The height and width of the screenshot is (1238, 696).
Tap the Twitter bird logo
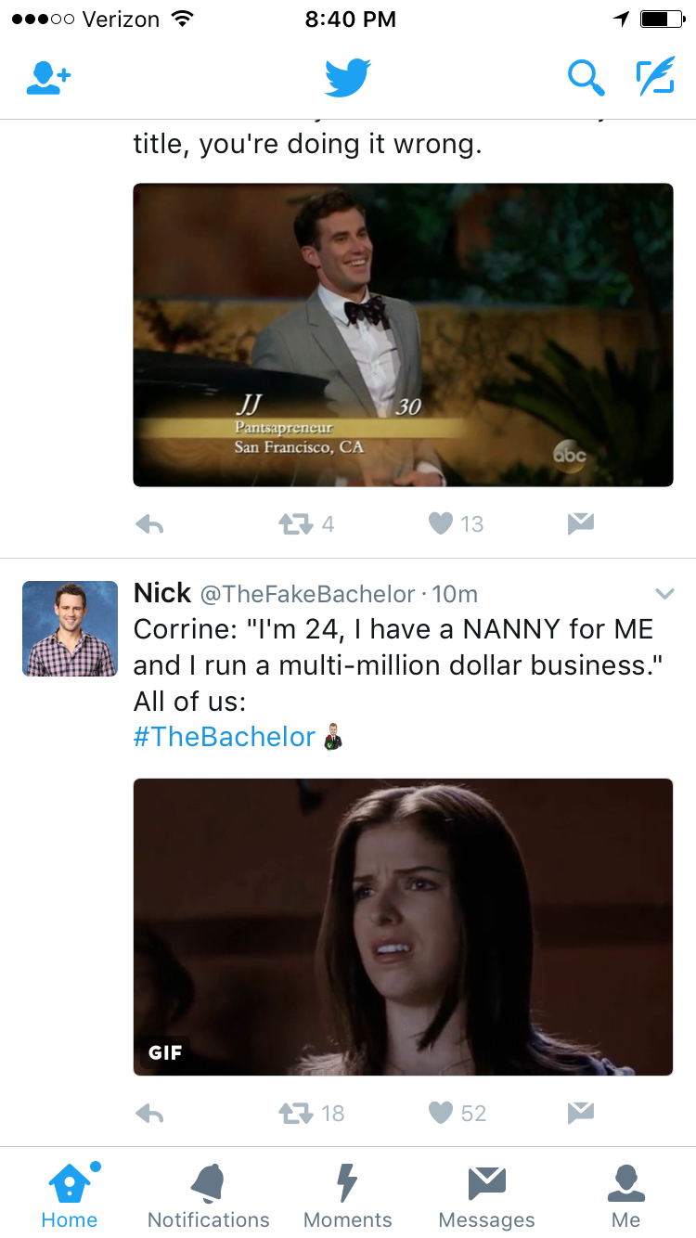pos(348,78)
